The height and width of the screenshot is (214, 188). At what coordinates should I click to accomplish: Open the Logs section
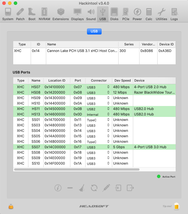pos(174,14)
